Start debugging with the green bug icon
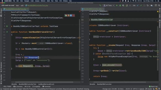 click(x=120, y=5)
